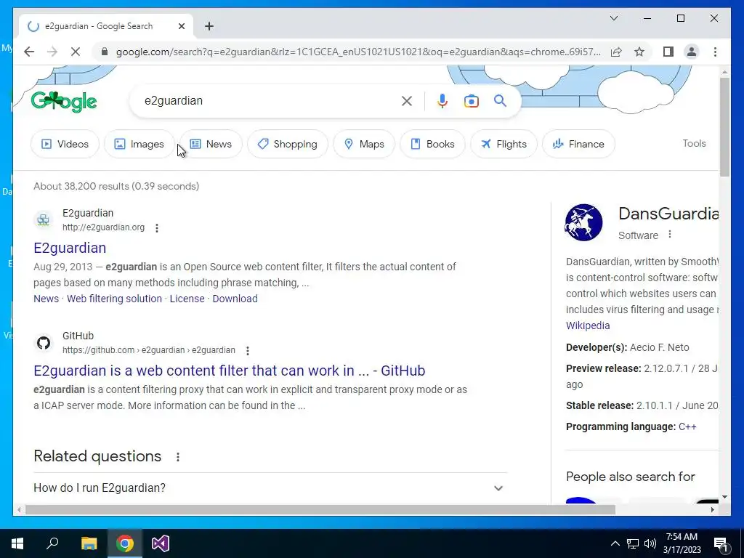The image size is (744, 558).
Task: Open the Chrome three-dot menu
Action: [x=715, y=52]
